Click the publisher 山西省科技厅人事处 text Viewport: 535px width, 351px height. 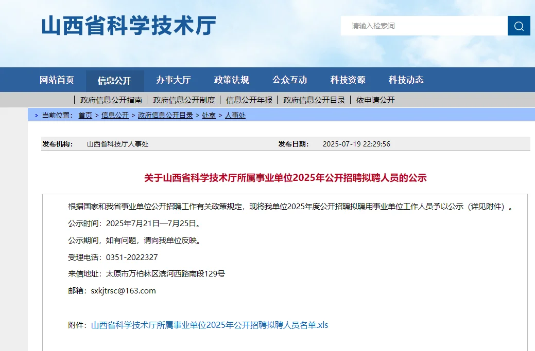(x=118, y=144)
